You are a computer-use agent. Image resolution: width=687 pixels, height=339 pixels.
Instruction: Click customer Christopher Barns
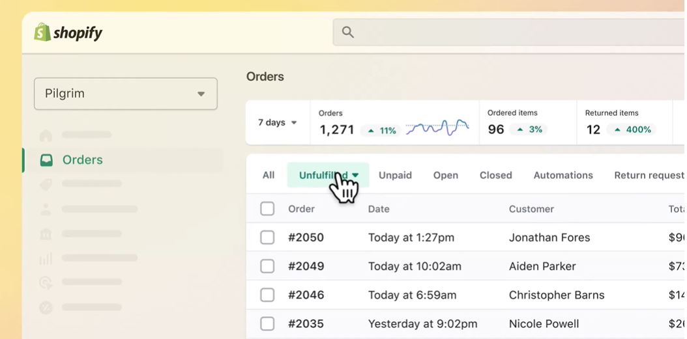point(557,295)
